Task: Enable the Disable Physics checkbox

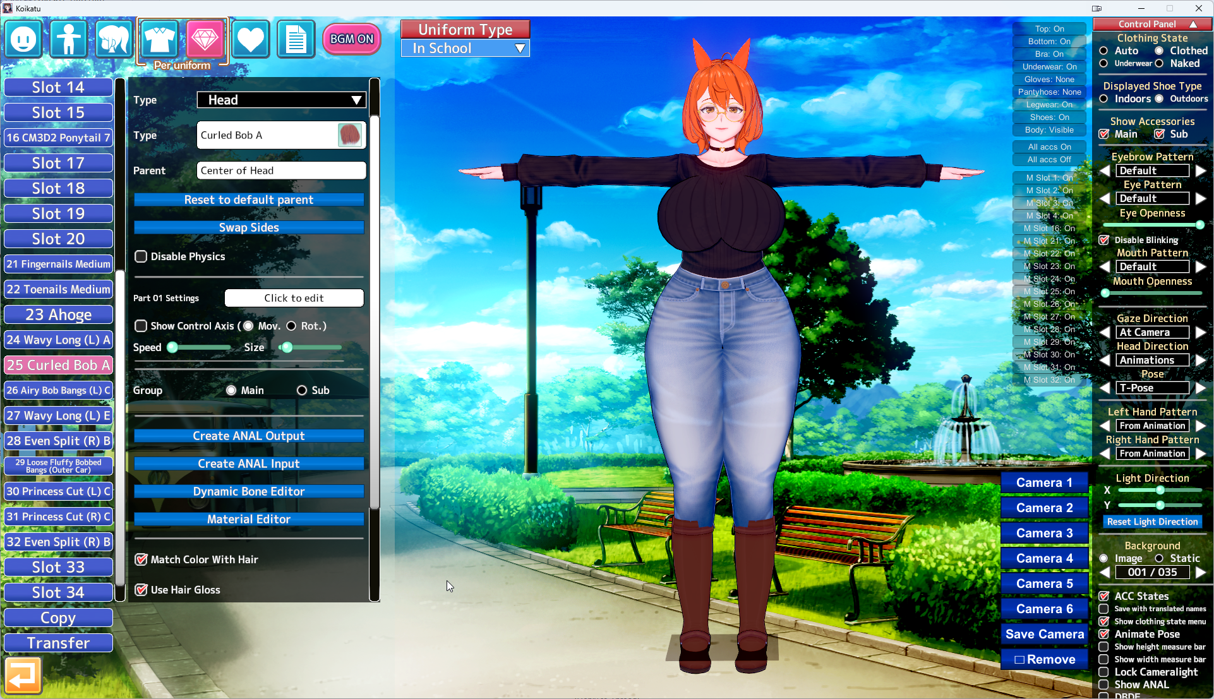Action: (141, 256)
